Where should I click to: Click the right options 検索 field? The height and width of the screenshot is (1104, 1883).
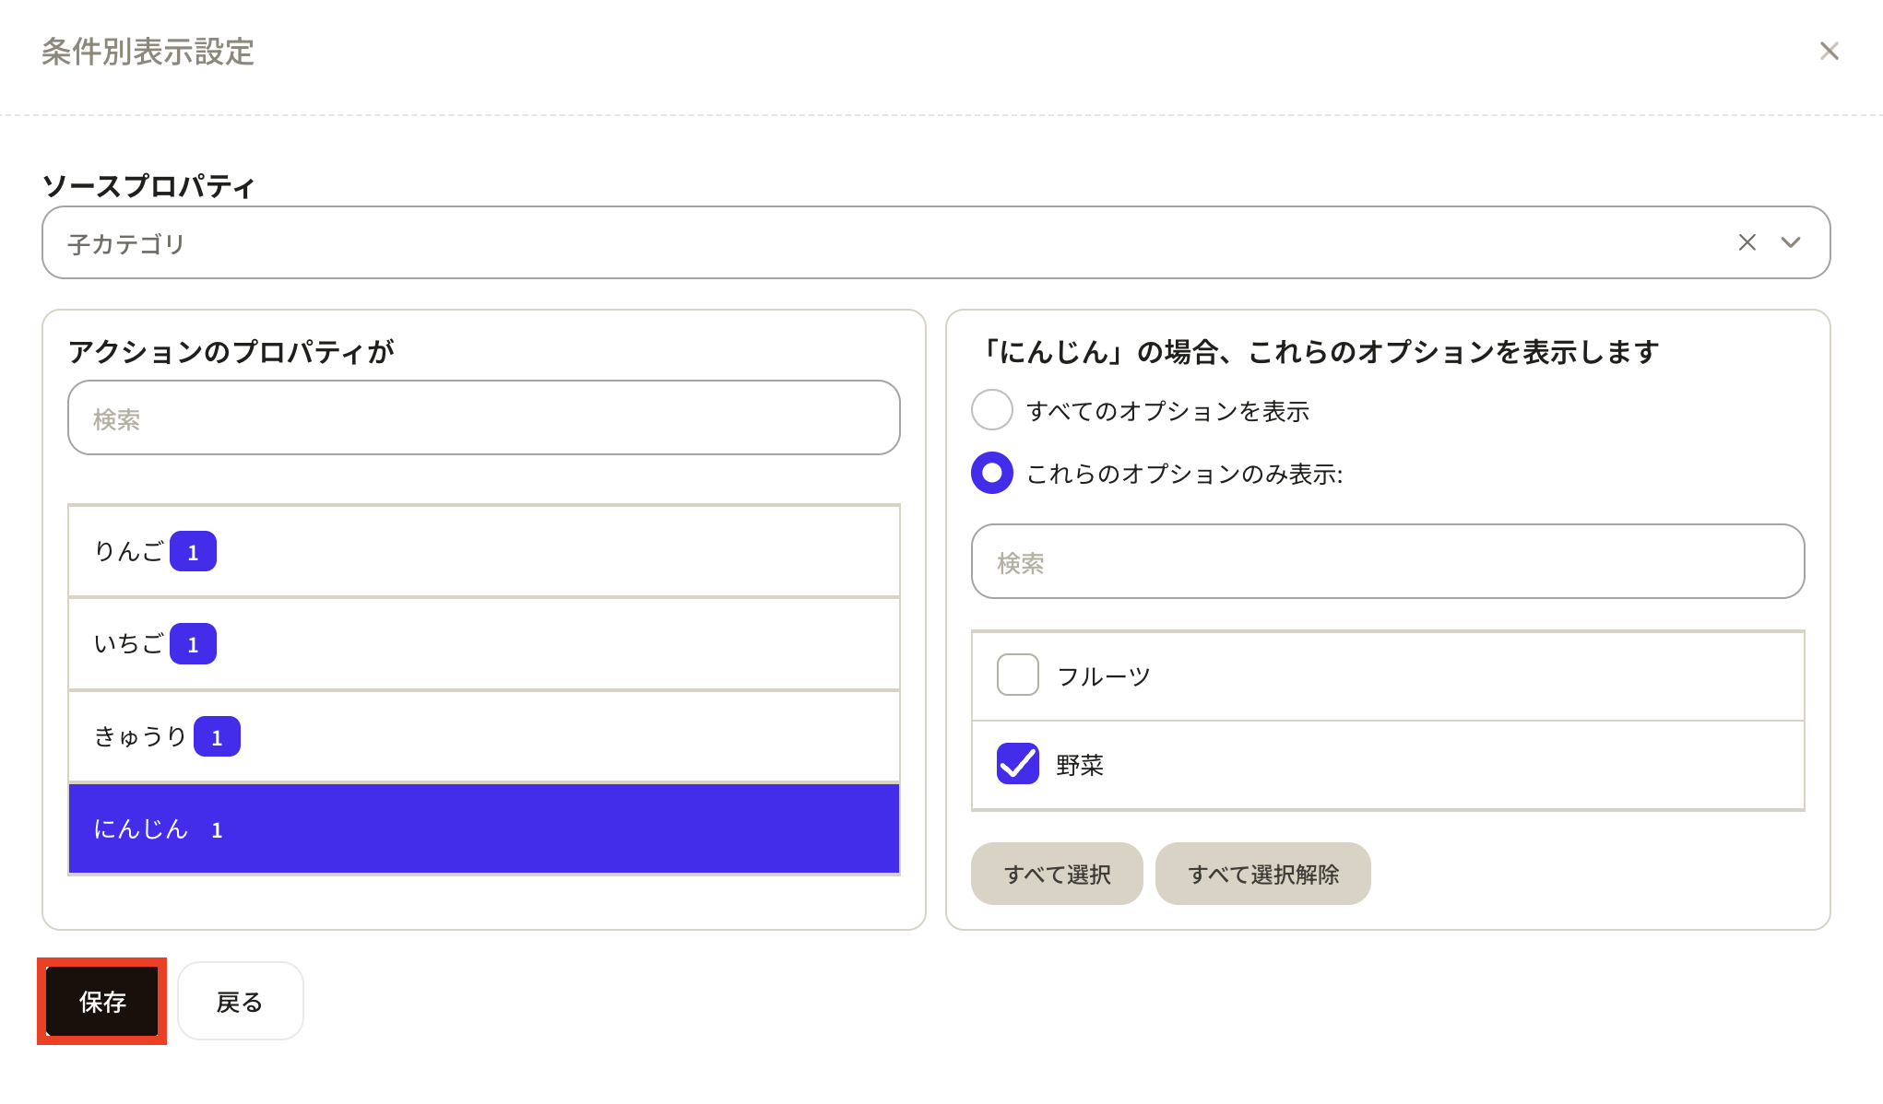[1387, 562]
